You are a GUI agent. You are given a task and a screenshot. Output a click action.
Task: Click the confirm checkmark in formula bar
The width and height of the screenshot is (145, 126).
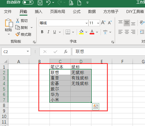point(55,52)
